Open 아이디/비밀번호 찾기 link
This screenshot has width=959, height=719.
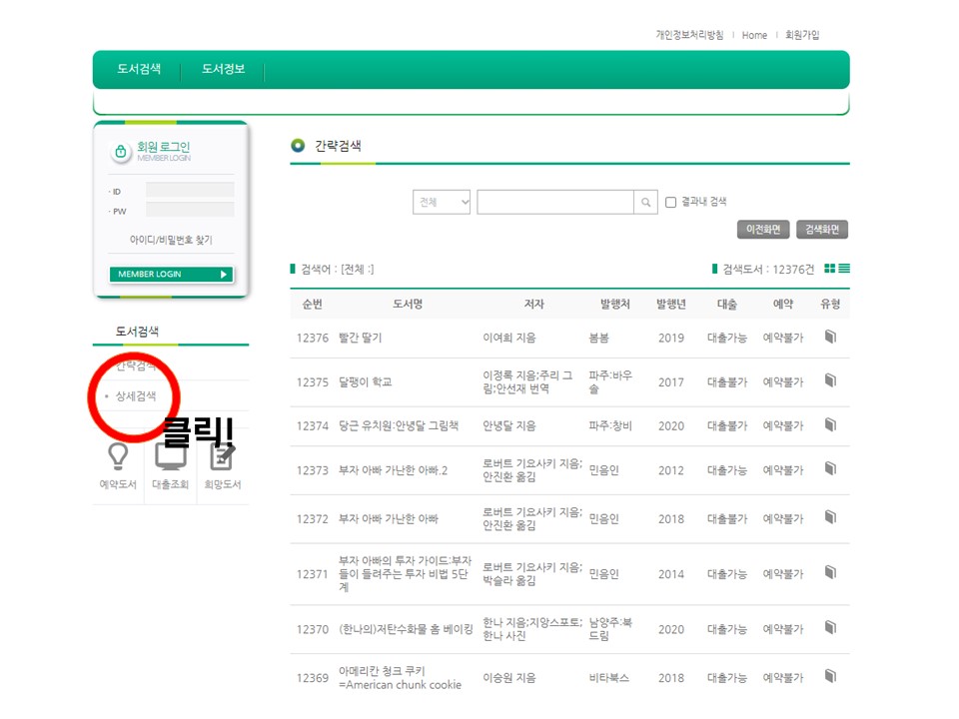(x=171, y=241)
